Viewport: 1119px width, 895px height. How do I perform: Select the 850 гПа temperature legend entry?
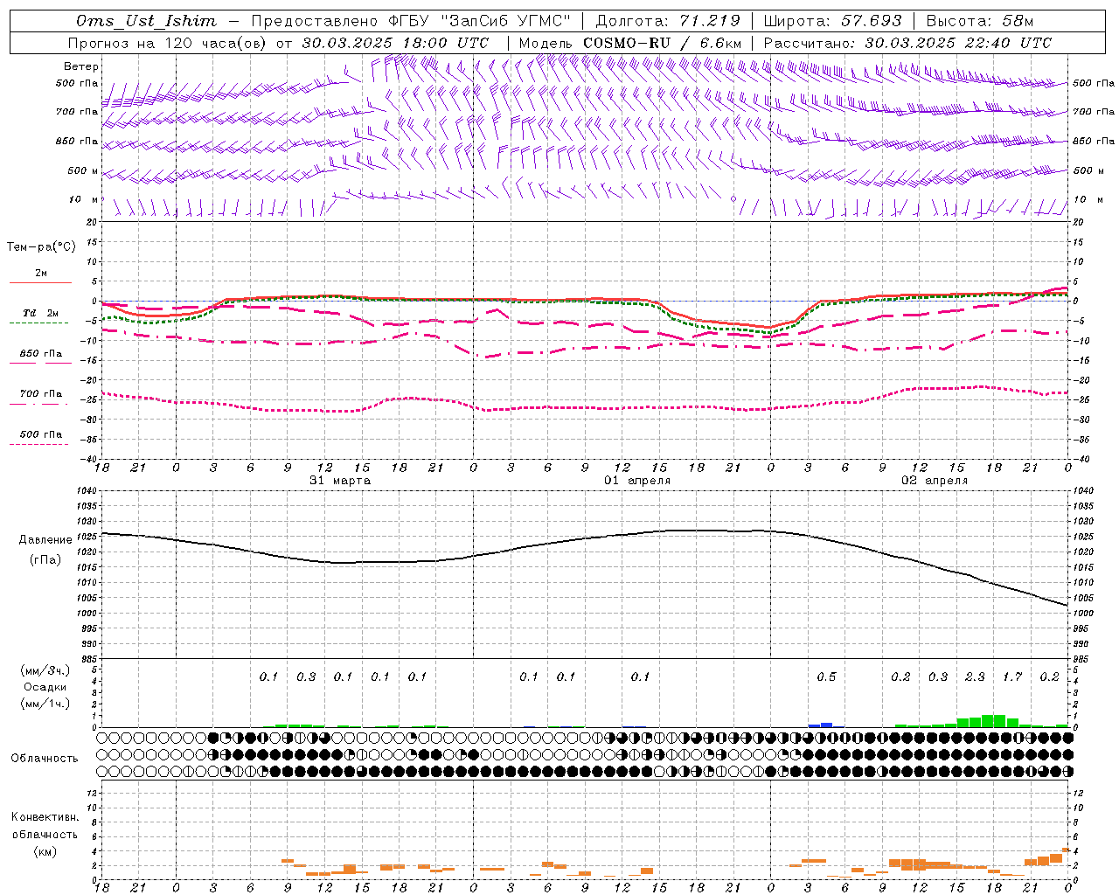coord(40,354)
